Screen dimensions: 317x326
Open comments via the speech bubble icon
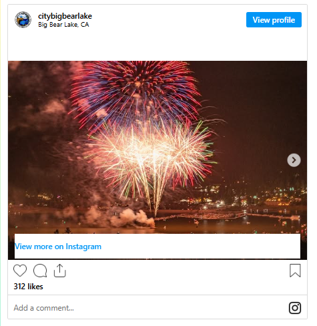[40, 271]
